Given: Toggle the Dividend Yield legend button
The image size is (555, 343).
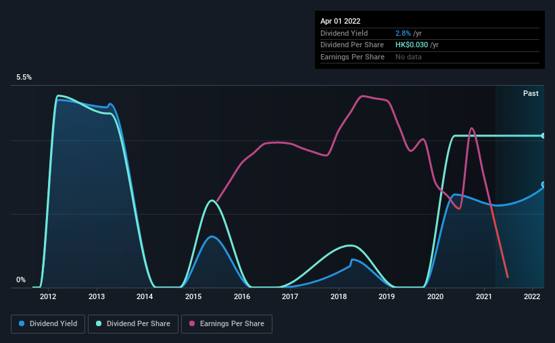Looking at the screenshot, I should tap(48, 324).
